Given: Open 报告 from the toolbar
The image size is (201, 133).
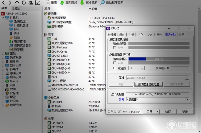Looking at the screenshot, I should [x=51, y=2].
